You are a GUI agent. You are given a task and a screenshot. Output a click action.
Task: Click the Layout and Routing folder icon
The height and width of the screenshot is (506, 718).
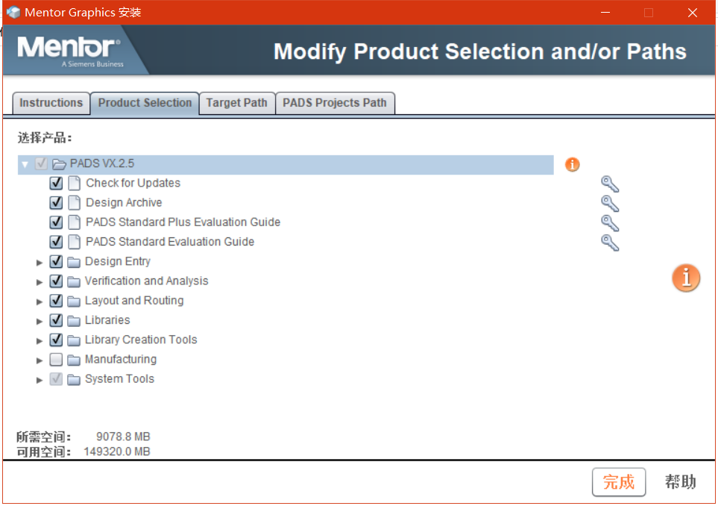click(x=74, y=301)
